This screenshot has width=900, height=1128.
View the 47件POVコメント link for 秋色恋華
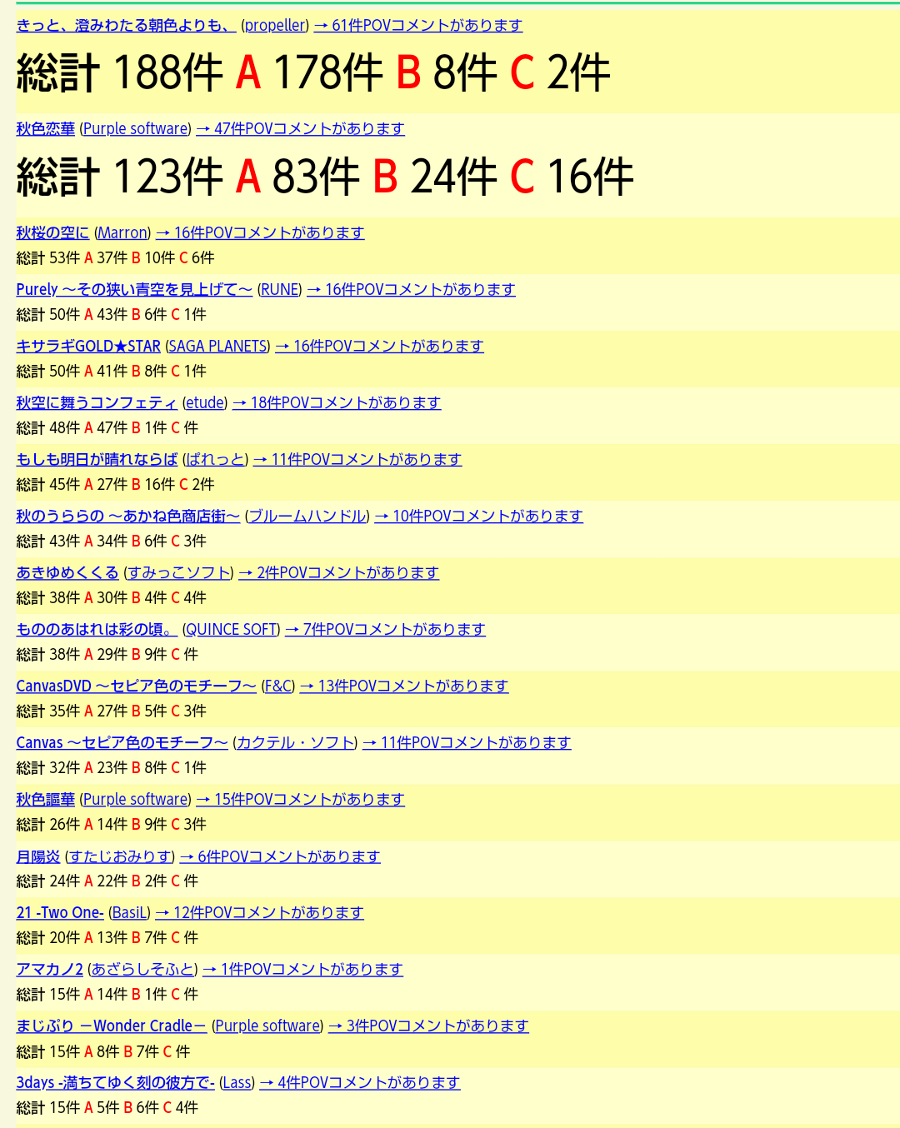click(x=300, y=129)
